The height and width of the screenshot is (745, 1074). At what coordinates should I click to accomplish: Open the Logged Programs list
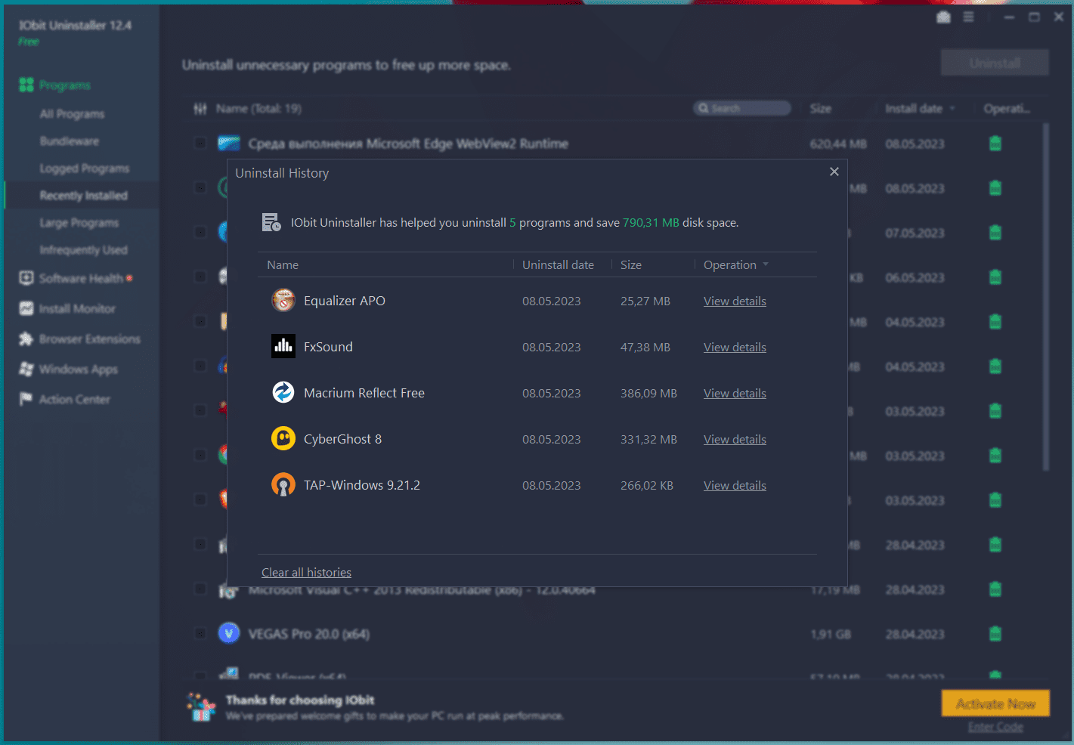[85, 168]
